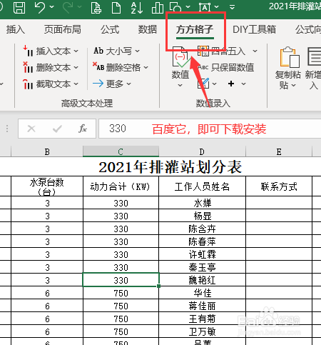Click the cell containing 王有菊
The height and width of the screenshot is (345, 321).
point(202,319)
